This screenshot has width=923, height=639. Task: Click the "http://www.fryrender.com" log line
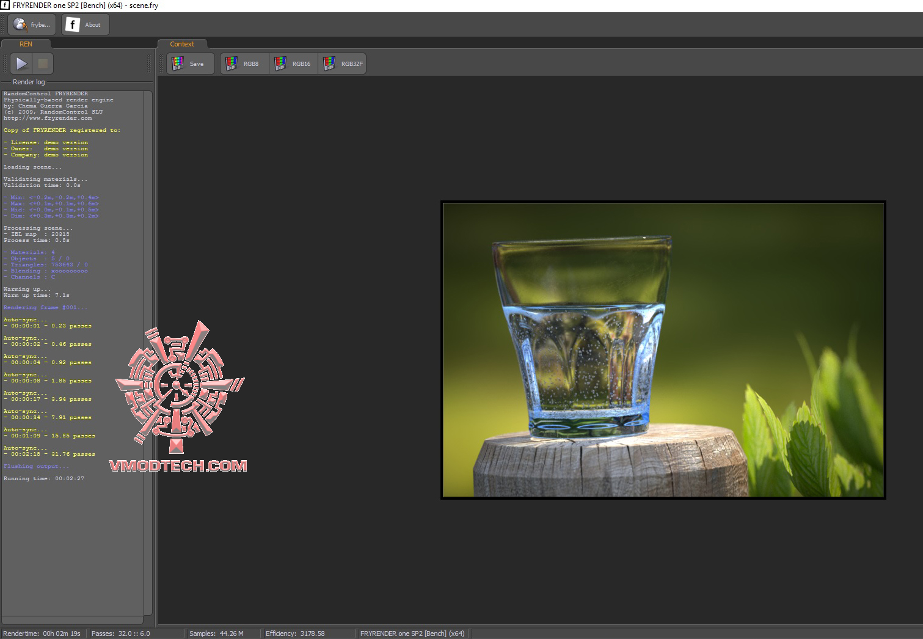pos(48,118)
